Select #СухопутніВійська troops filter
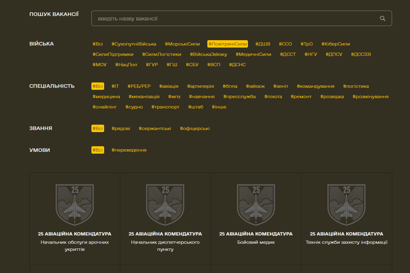The image size is (410, 273). [134, 44]
